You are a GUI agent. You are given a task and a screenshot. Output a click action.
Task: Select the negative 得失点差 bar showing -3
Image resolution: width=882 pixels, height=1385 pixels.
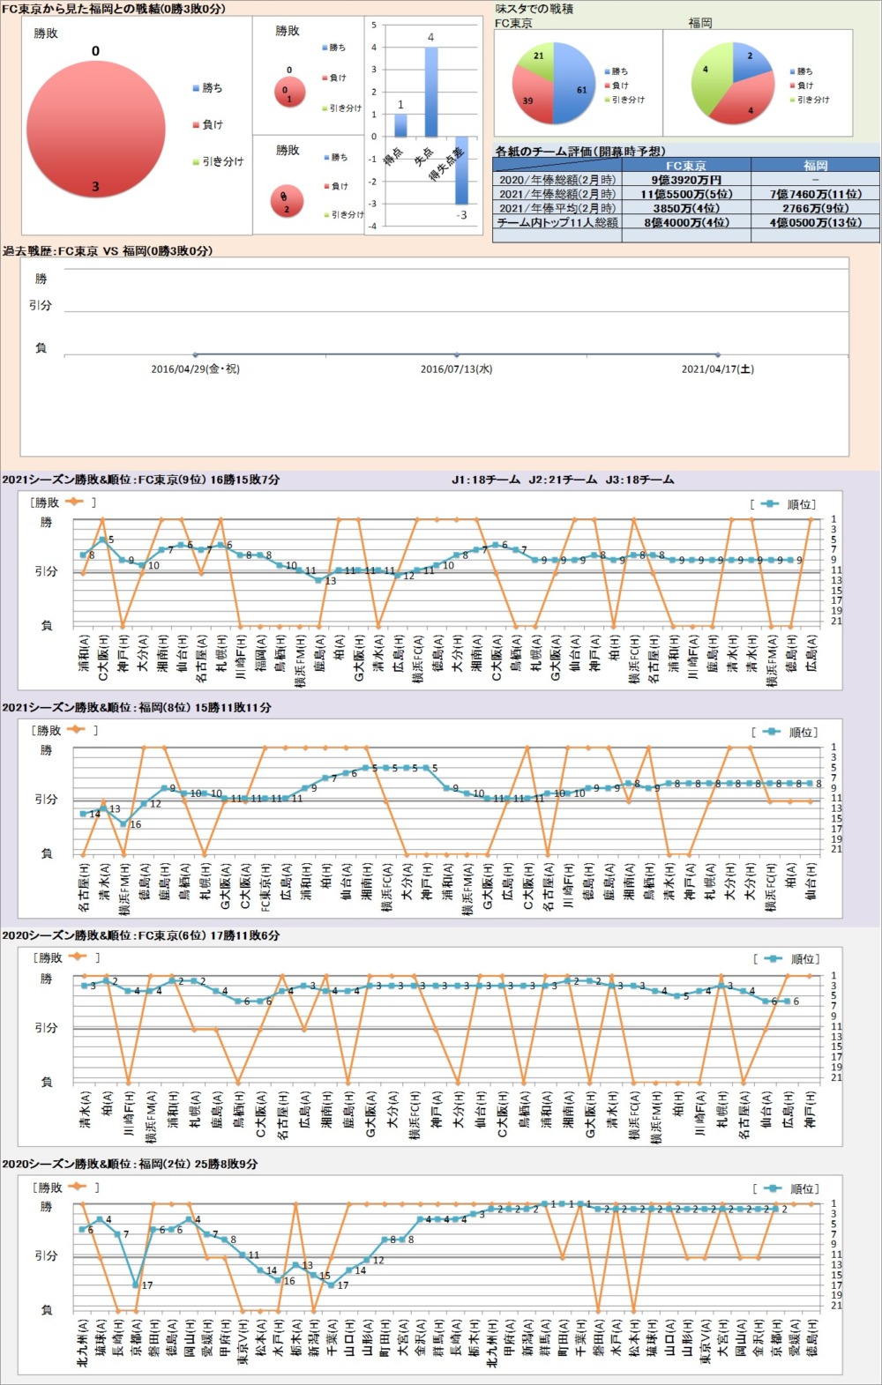tap(461, 170)
